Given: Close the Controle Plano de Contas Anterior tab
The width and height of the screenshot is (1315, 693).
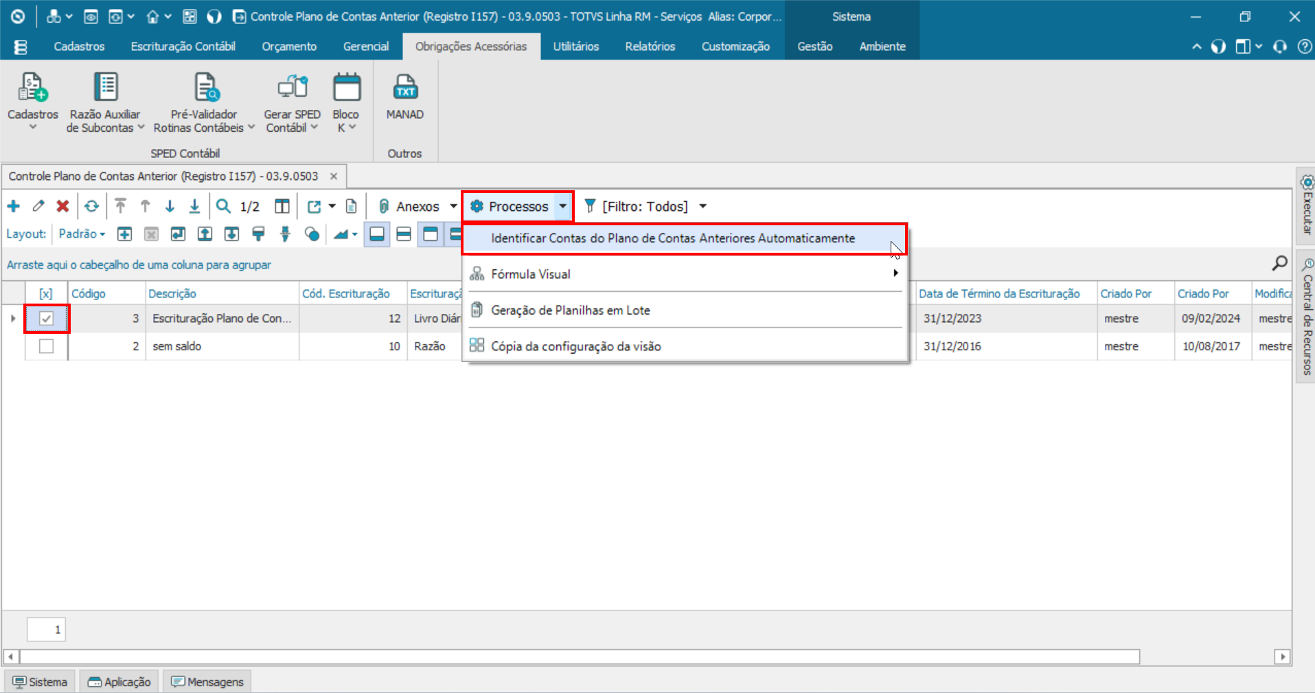Looking at the screenshot, I should (x=334, y=177).
